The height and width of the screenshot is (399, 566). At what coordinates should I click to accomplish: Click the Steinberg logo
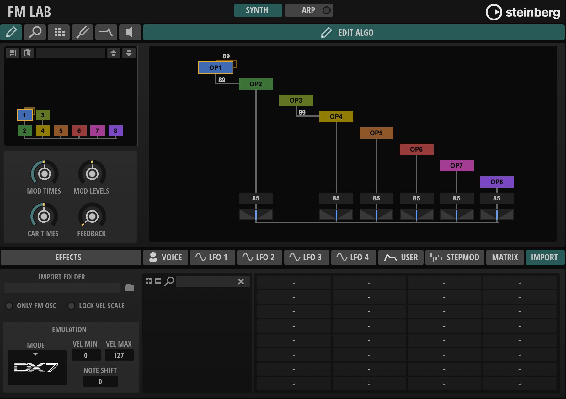[x=523, y=12]
